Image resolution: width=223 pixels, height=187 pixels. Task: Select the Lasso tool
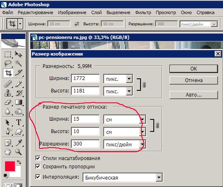click(7, 63)
